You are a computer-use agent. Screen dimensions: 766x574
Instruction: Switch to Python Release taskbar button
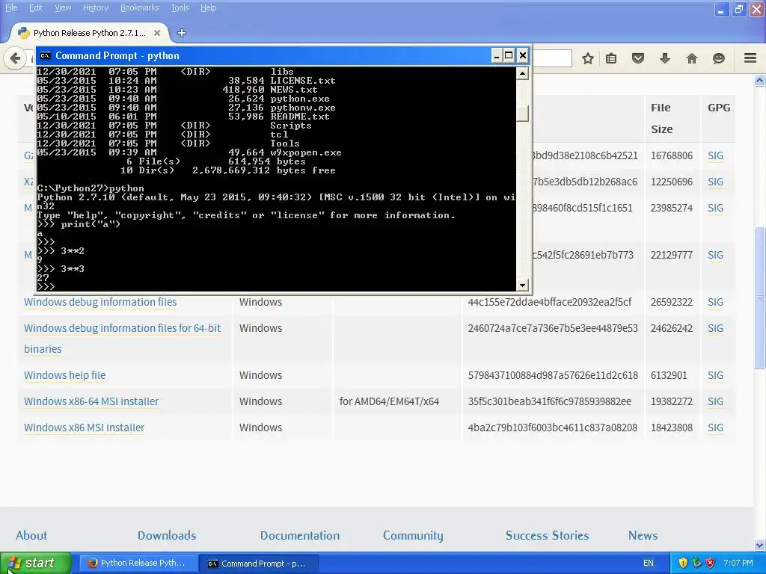click(138, 563)
